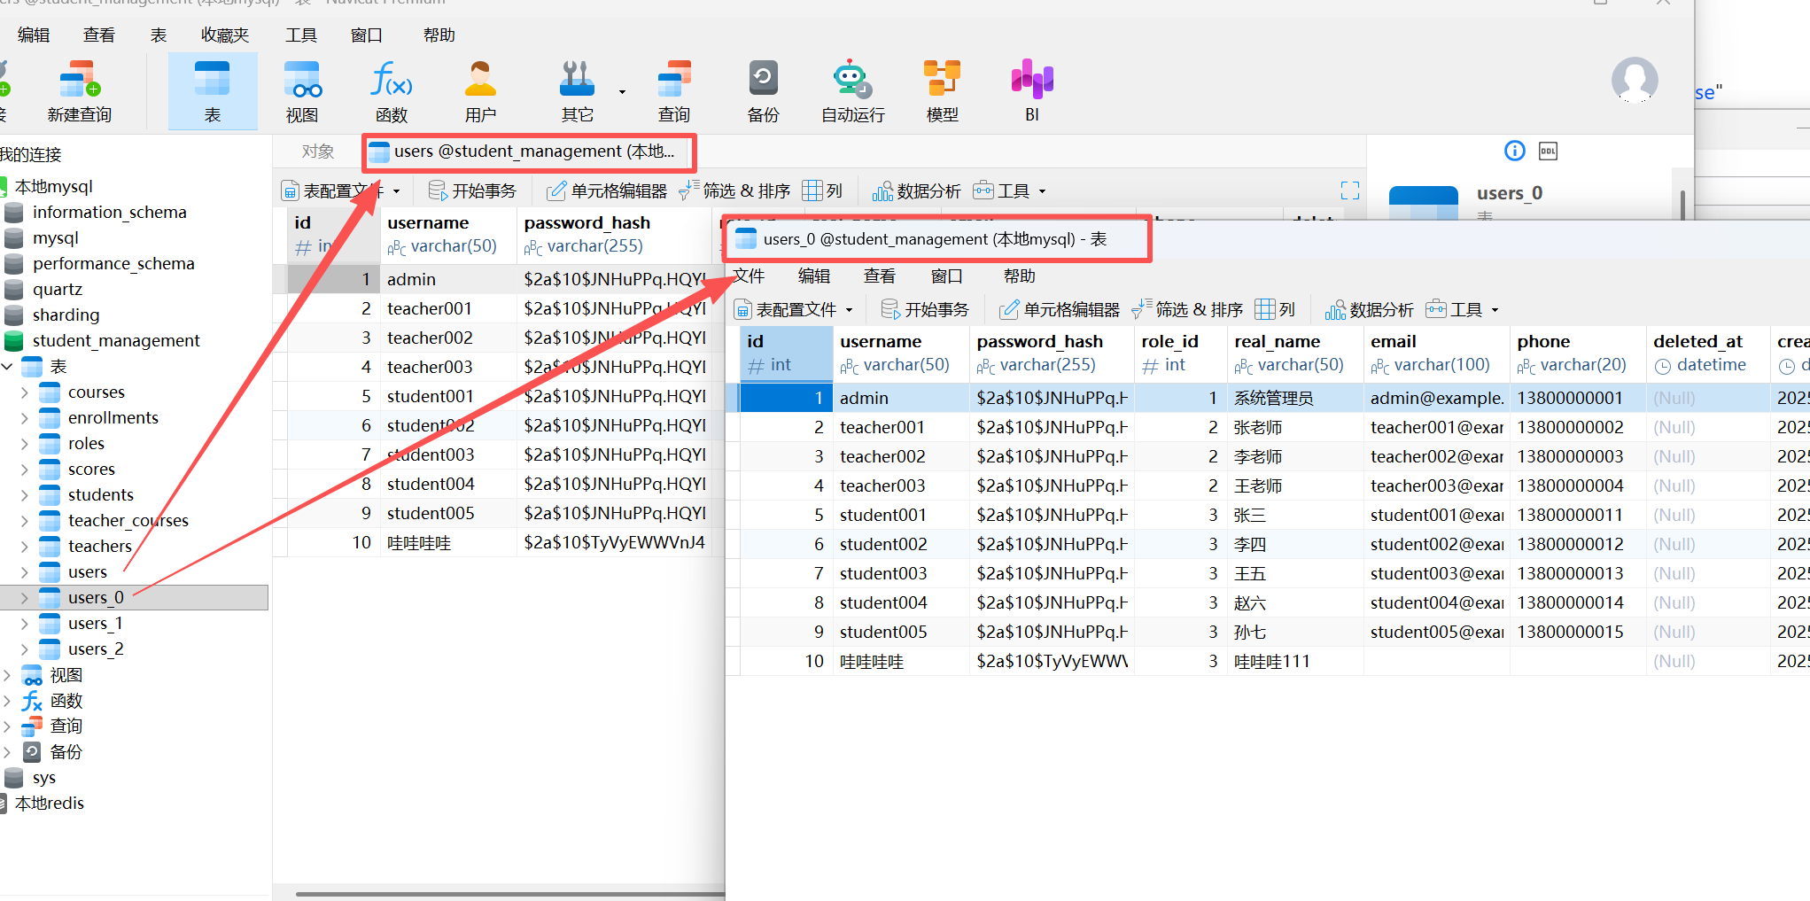Open the 新建查询 (New Query) tool
The height and width of the screenshot is (901, 1810).
pyautogui.click(x=80, y=91)
